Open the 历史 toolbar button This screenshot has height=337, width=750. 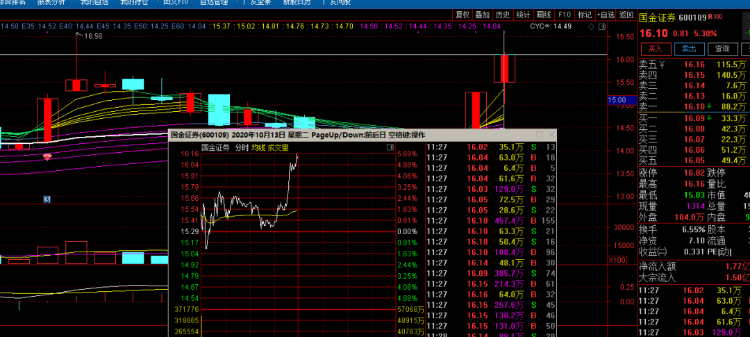(x=503, y=15)
